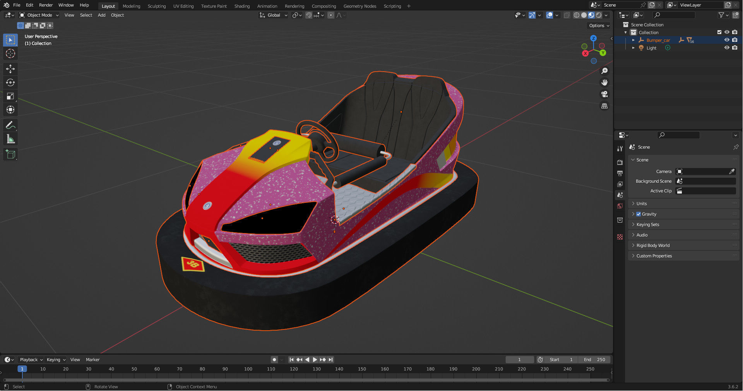Expand the Rigid Body World panel
743x391 pixels.
[683, 245]
